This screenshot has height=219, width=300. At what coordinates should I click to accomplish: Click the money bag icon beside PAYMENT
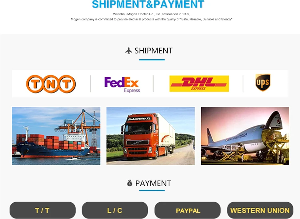[x=130, y=183]
